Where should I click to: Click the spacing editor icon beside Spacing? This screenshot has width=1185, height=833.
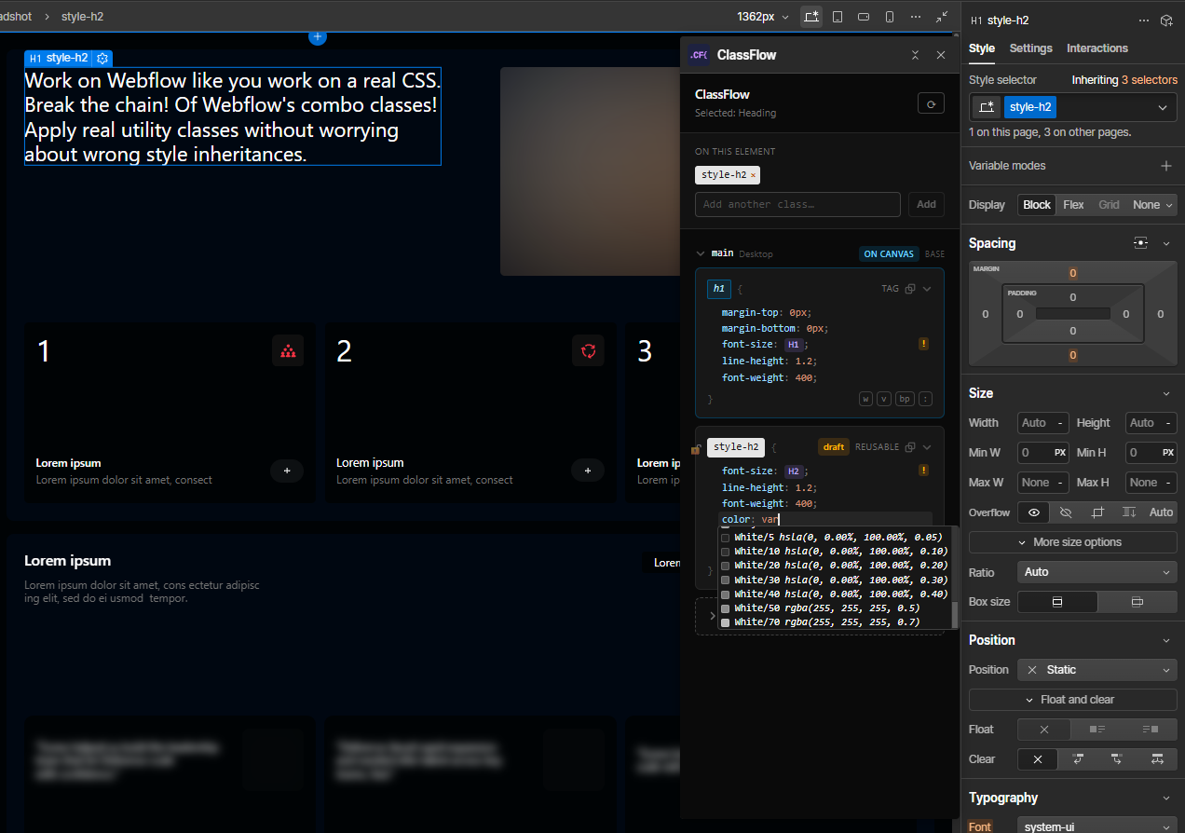pos(1140,243)
